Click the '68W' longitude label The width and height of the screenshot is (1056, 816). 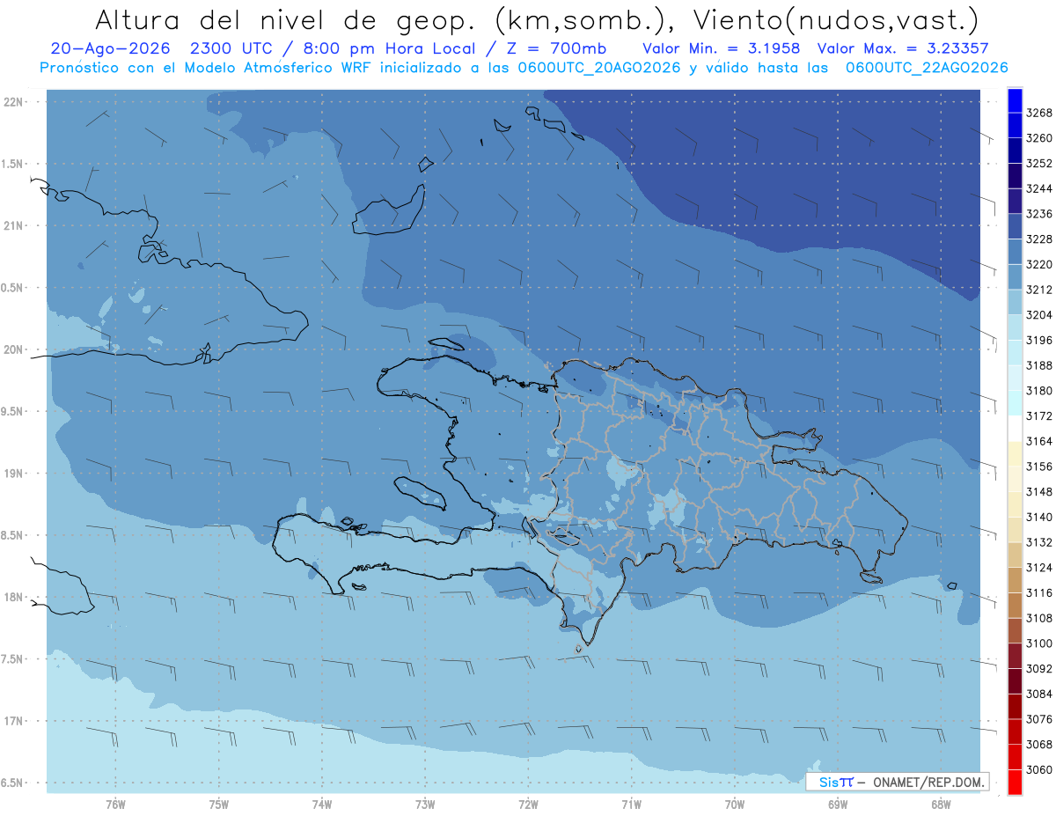click(x=941, y=804)
